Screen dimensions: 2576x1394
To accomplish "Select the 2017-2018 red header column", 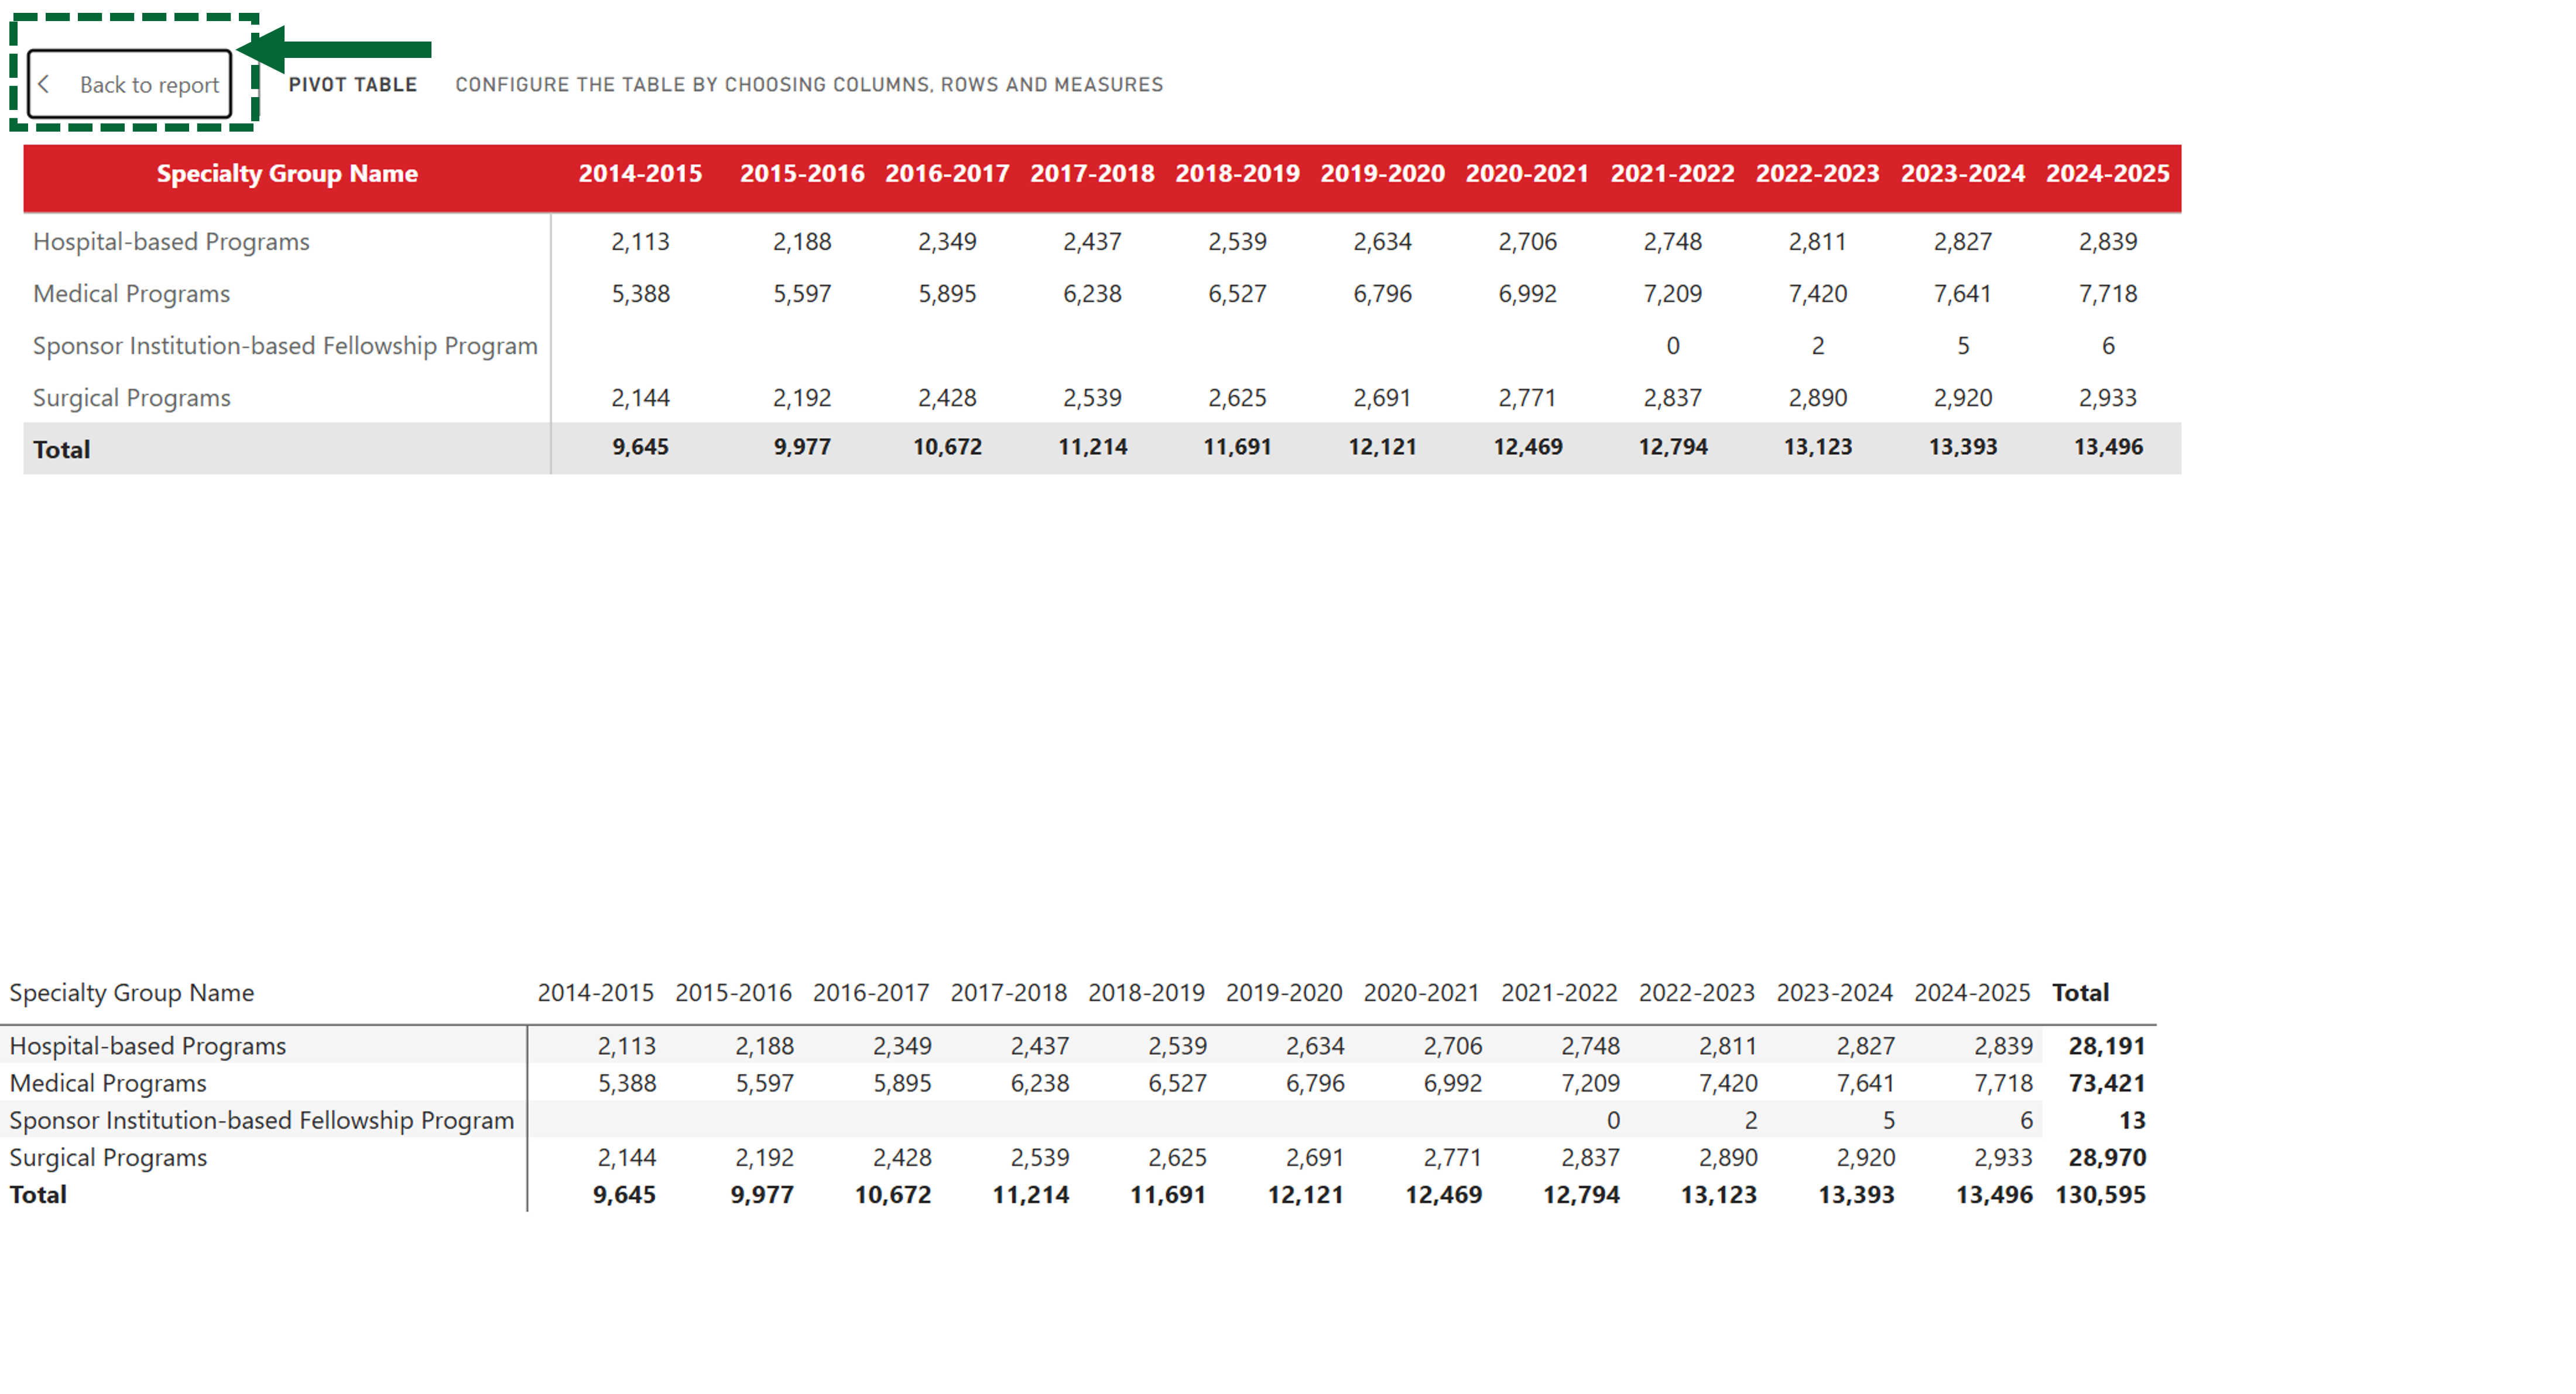I will tap(1092, 173).
